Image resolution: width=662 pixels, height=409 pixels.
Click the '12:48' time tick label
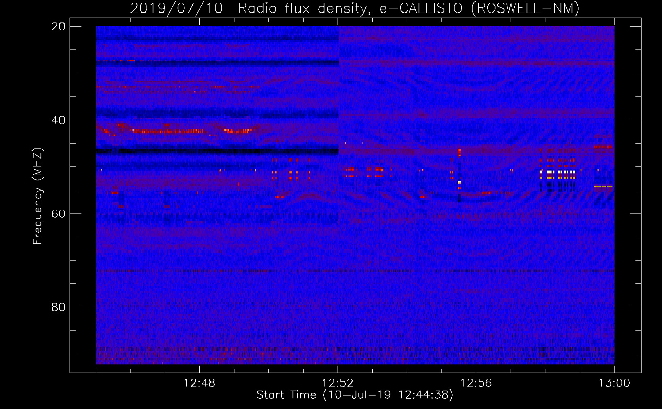click(199, 383)
